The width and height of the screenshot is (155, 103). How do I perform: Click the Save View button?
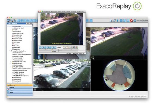coord(29,24)
